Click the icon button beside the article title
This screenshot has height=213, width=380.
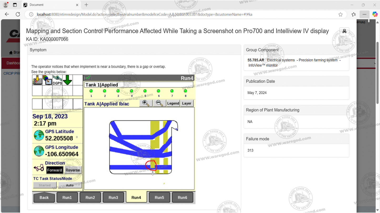coord(344,31)
